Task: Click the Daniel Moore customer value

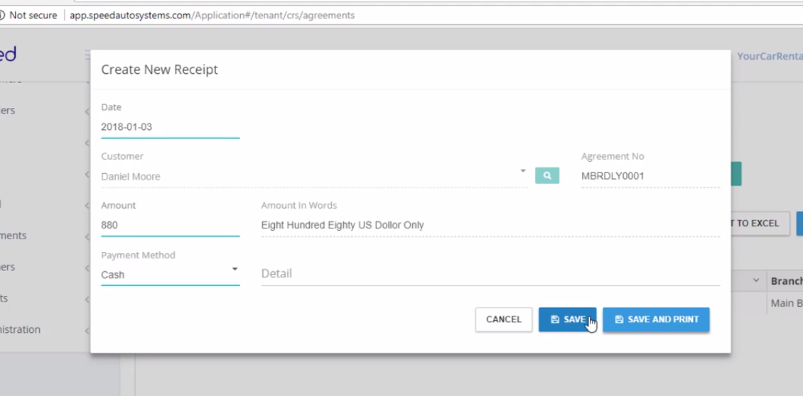Action: click(x=131, y=177)
